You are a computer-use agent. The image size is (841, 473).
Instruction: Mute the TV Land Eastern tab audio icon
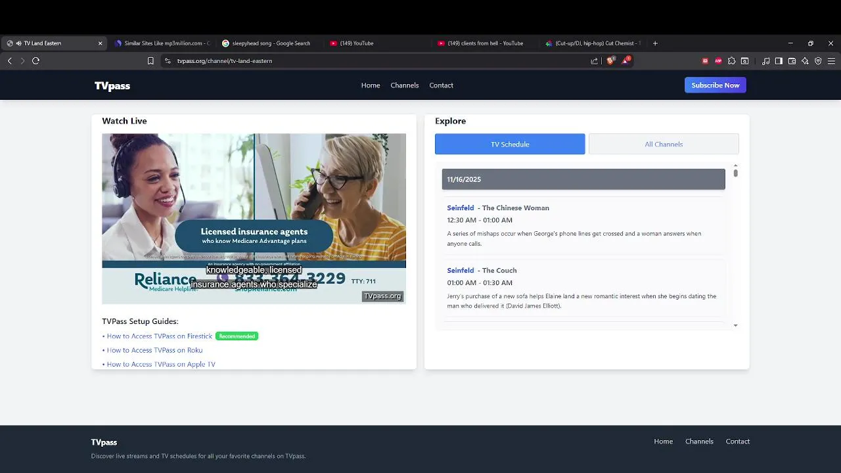19,43
